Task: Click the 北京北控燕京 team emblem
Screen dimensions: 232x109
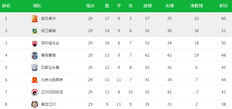Action: click(35, 80)
